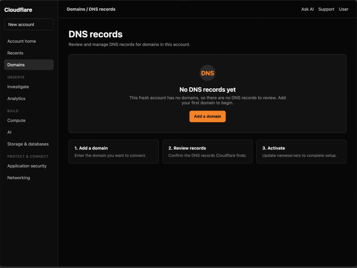This screenshot has width=357, height=268.
Task: Open Support in the top bar
Action: pyautogui.click(x=326, y=9)
